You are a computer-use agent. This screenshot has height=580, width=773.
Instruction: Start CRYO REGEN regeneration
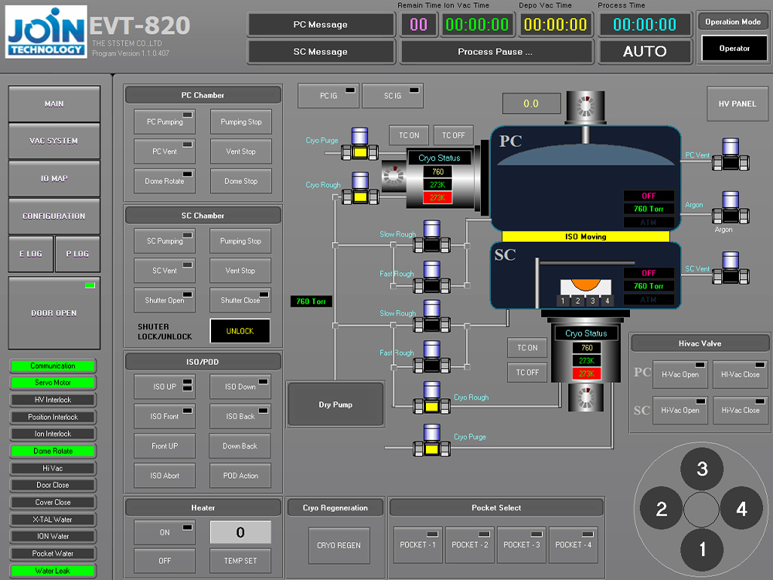pos(338,545)
